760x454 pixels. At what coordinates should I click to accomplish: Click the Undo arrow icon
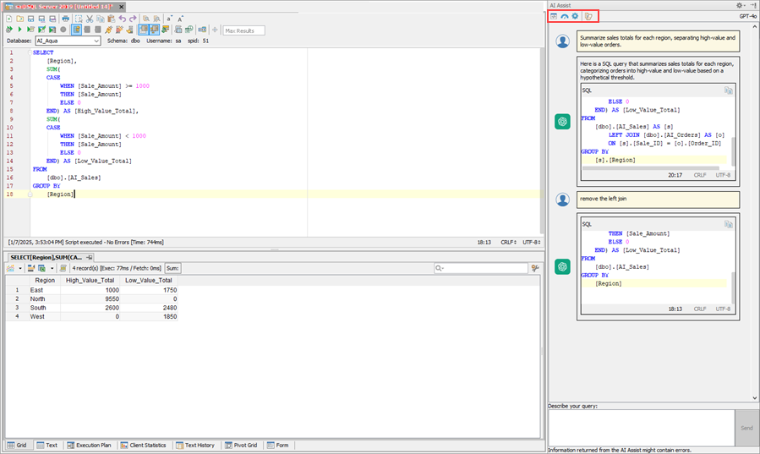(x=123, y=18)
